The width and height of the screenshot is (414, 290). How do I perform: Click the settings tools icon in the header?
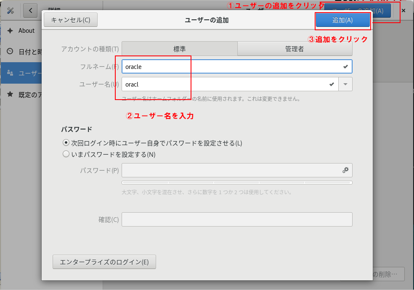coord(10,10)
